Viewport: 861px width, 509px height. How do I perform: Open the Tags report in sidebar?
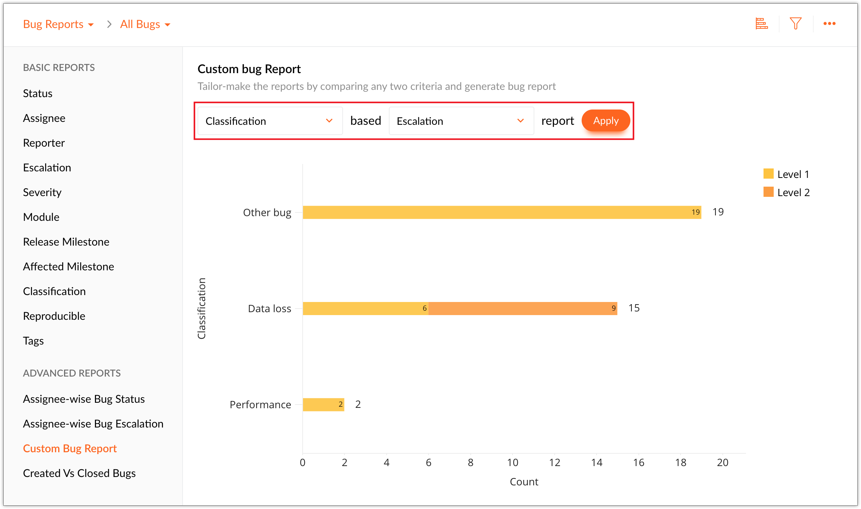[33, 341]
